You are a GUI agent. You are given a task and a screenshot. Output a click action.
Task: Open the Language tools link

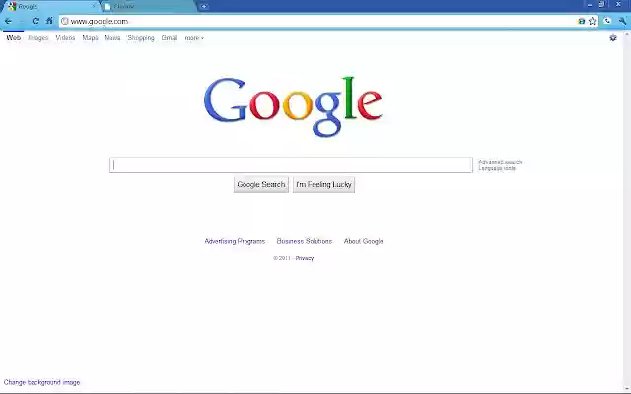[497, 168]
